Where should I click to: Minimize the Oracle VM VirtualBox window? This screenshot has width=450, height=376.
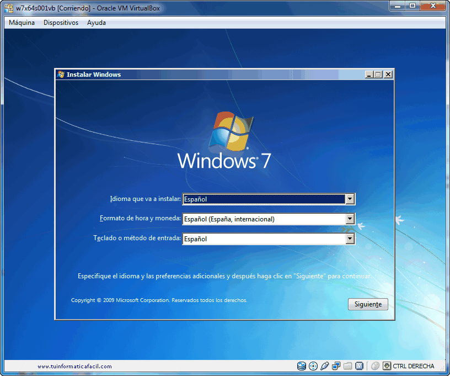point(398,6)
